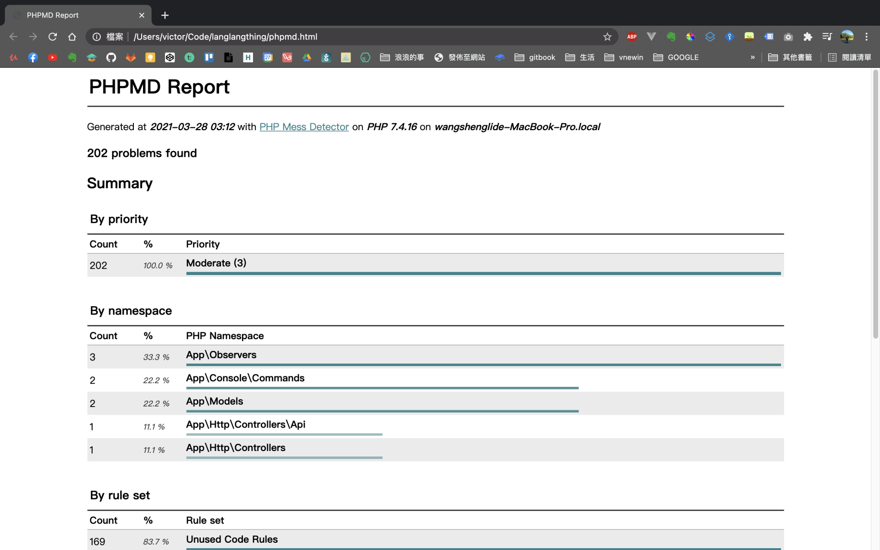Viewport: 880px width, 550px height.
Task: Open the Laravel bookmark icon
Action: (x=287, y=57)
